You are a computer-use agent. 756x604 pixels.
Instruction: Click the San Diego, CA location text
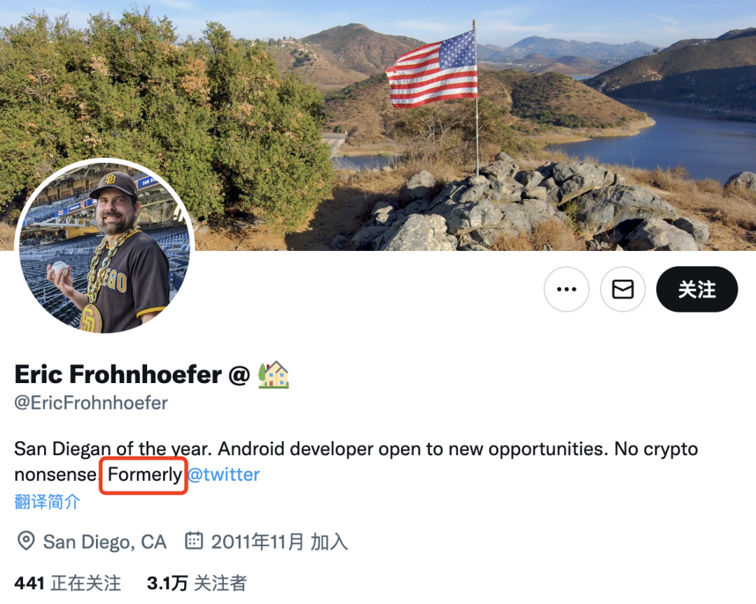[x=104, y=542]
